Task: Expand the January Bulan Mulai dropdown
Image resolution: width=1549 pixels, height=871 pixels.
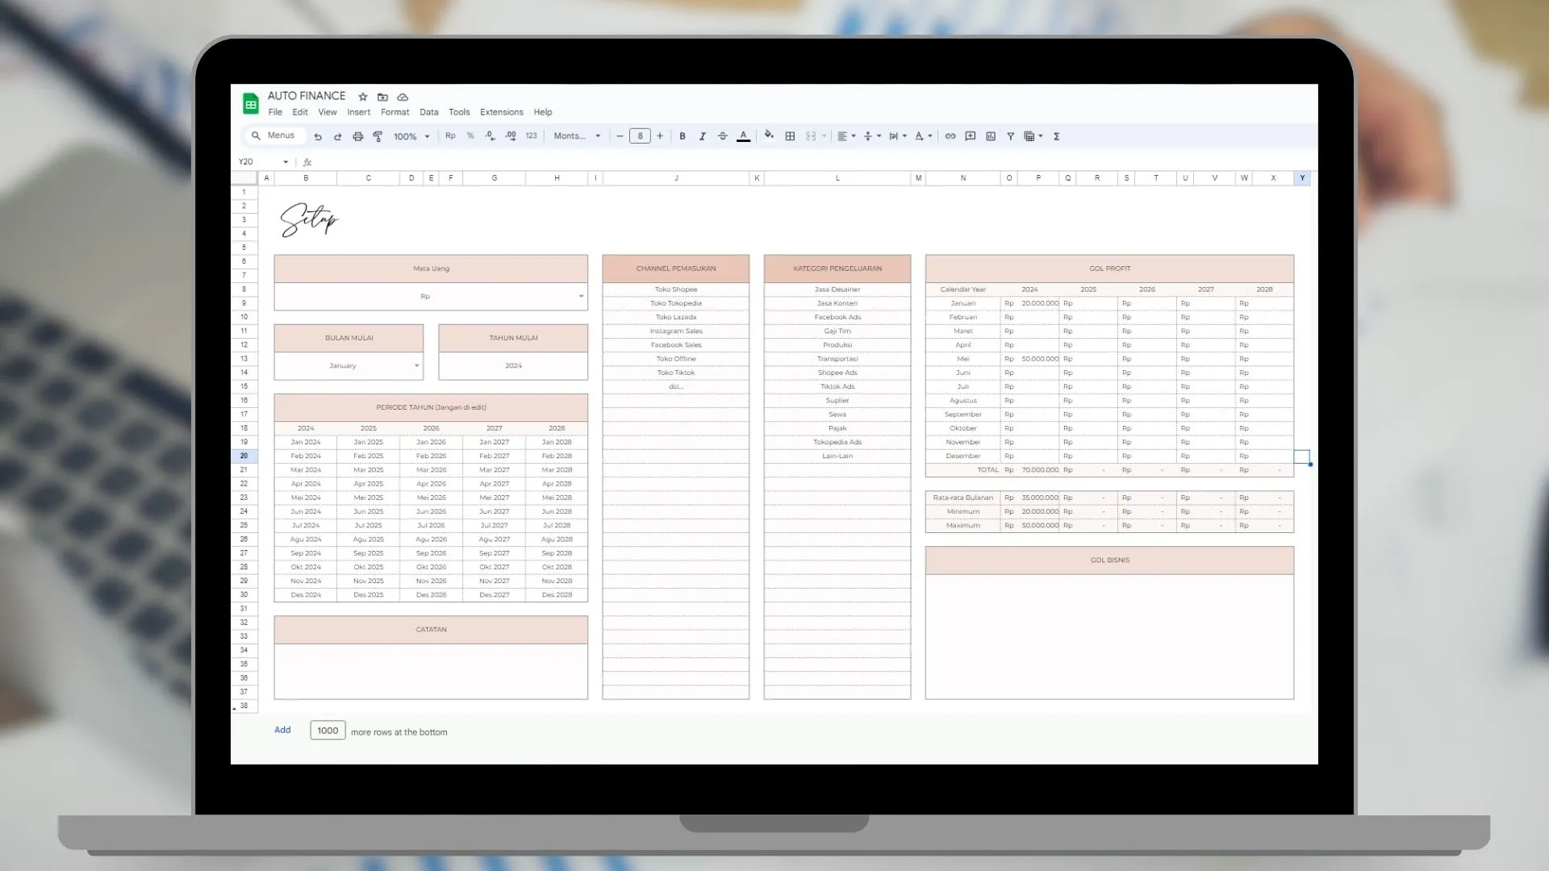Action: pyautogui.click(x=416, y=365)
